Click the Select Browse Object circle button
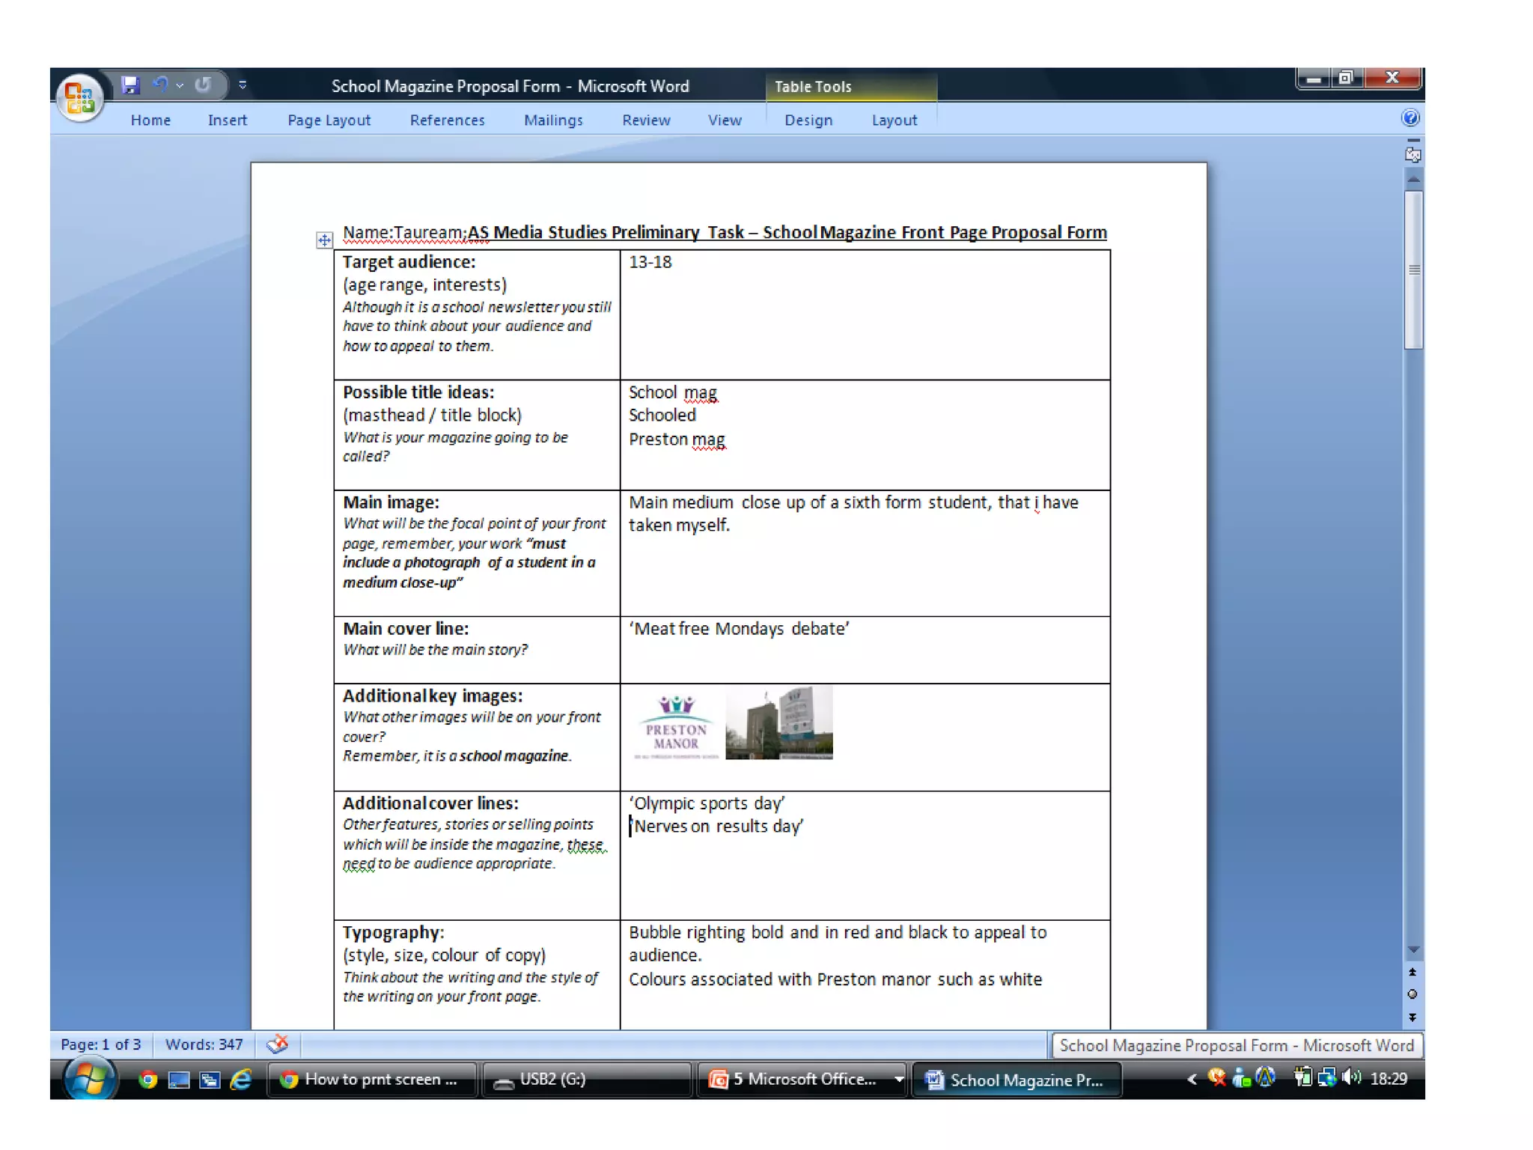Viewport: 1533px width, 1150px height. pyautogui.click(x=1412, y=994)
